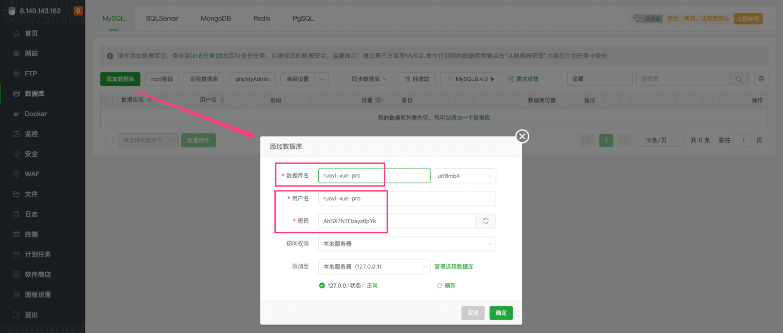
Task: Tick the checkbox beside batch operation selector
Action: coord(109,140)
